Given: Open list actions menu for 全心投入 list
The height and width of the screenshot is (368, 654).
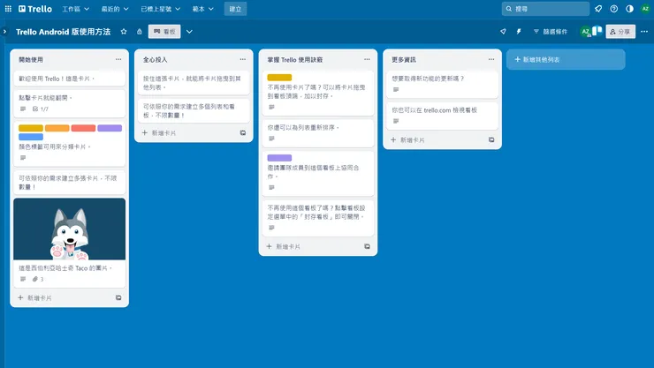Looking at the screenshot, I should point(243,59).
